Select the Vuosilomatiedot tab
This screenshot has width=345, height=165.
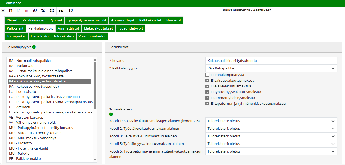(92, 36)
